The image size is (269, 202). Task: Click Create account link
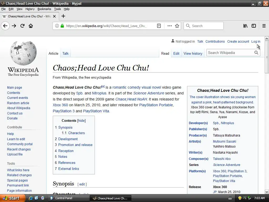click(x=238, y=42)
